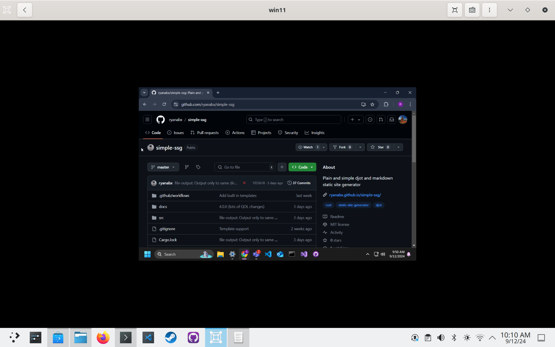Open the Chrome profile R avatar
Image resolution: width=555 pixels, height=347 pixels.
click(x=400, y=104)
